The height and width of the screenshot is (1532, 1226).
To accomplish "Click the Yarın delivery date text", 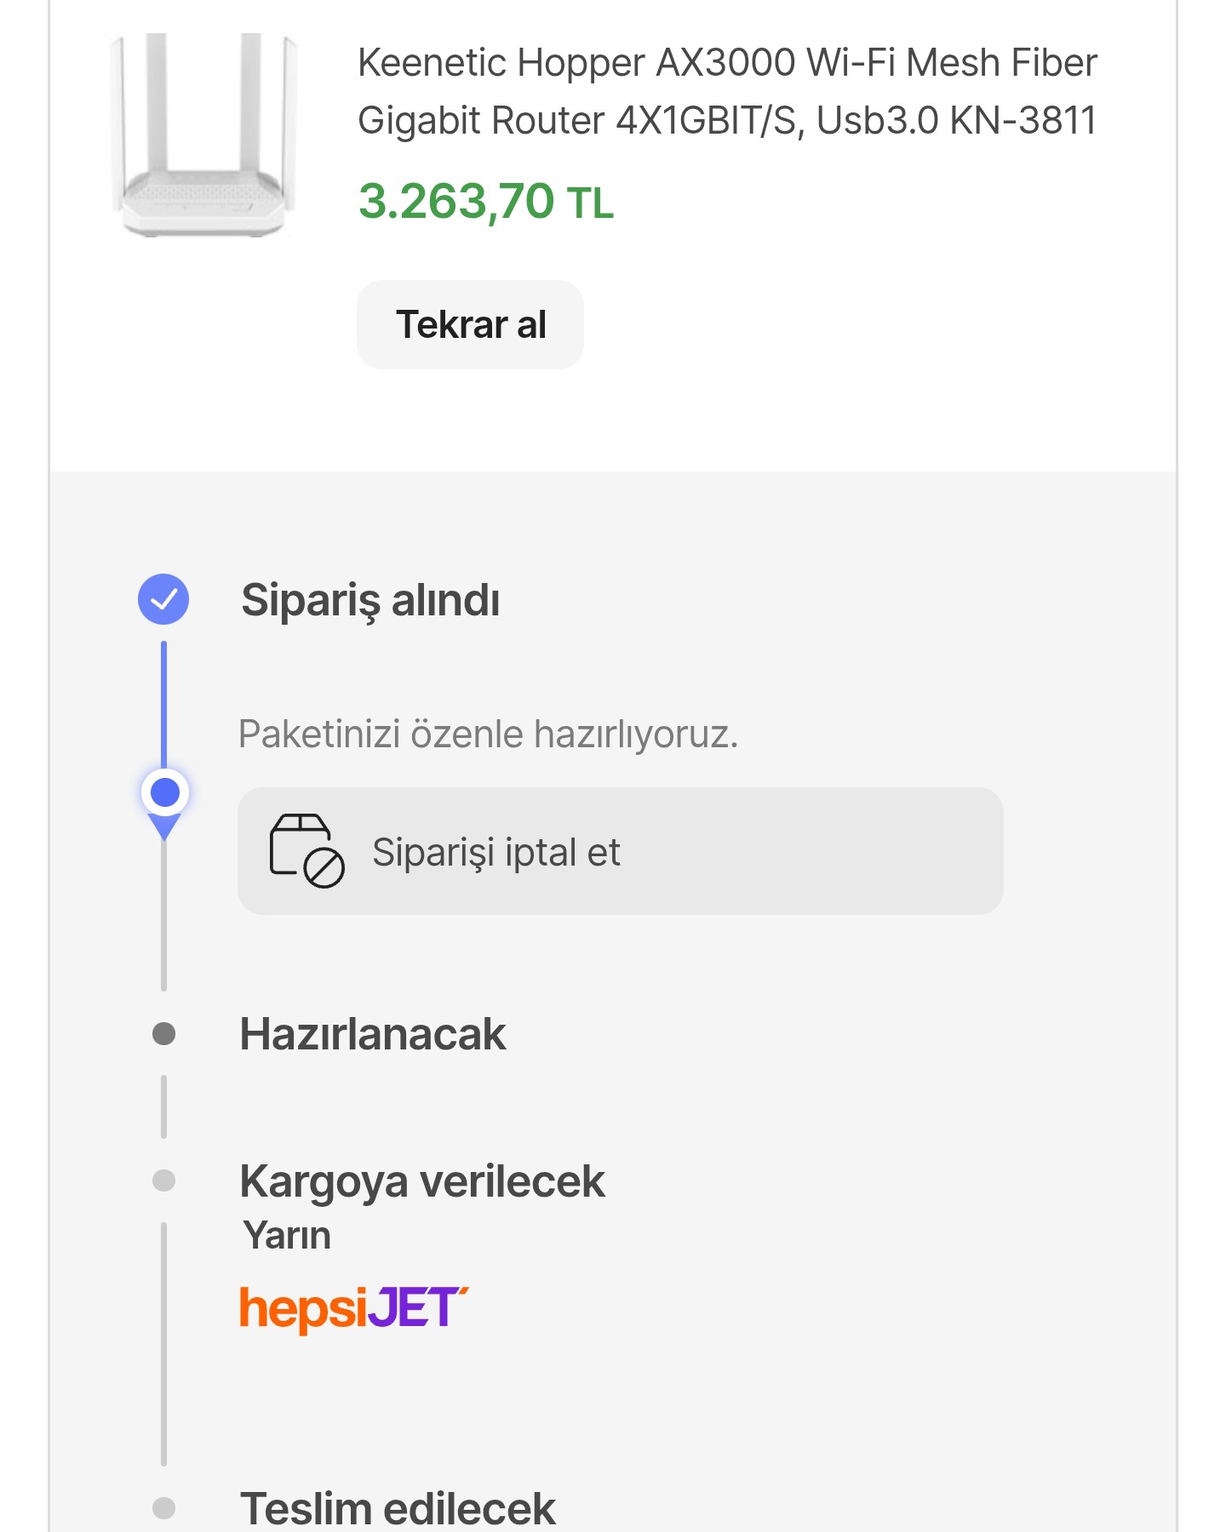I will (287, 1236).
